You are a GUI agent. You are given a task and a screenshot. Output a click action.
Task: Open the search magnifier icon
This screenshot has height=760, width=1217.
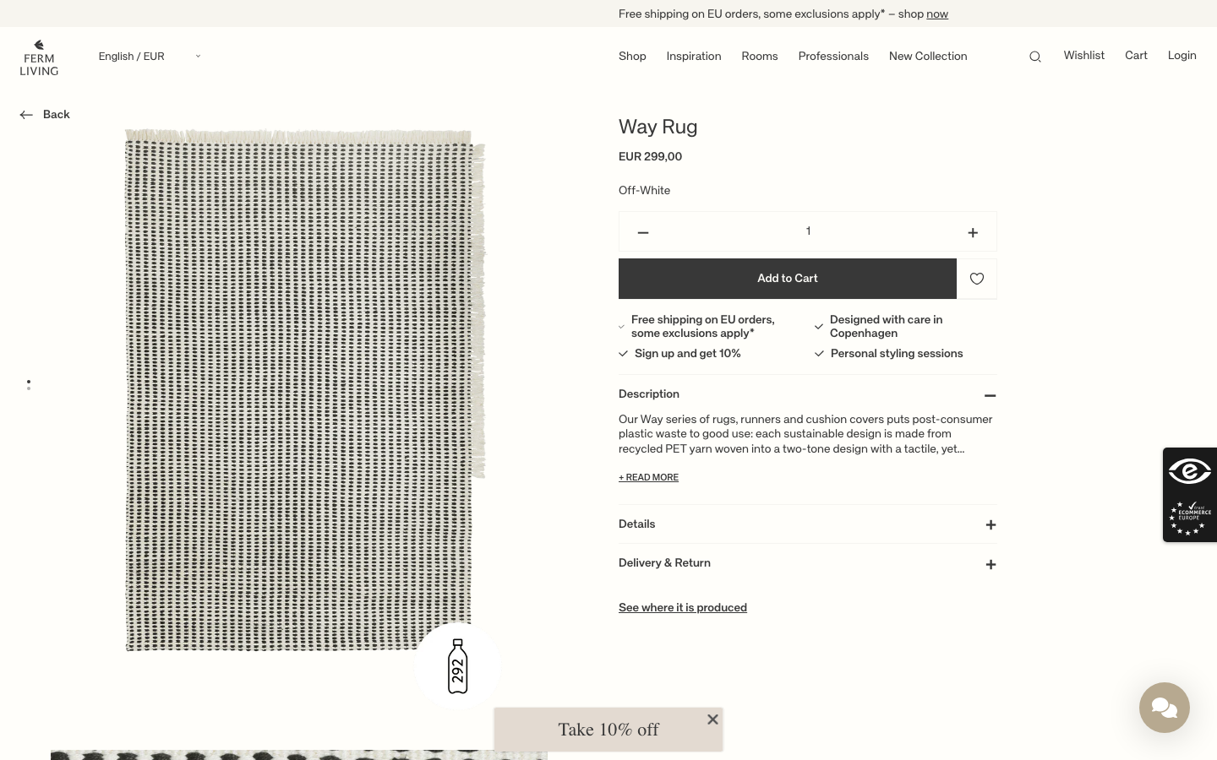(x=1034, y=57)
